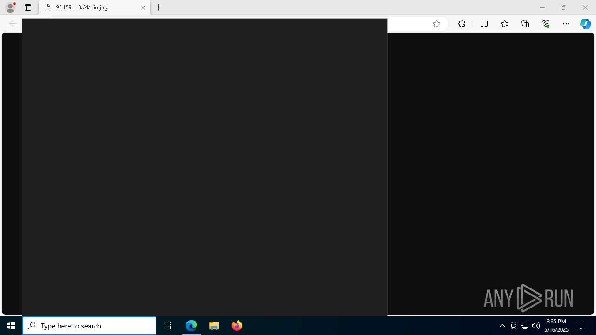Show hidden system tray icons
Image resolution: width=596 pixels, height=335 pixels.
click(x=502, y=326)
